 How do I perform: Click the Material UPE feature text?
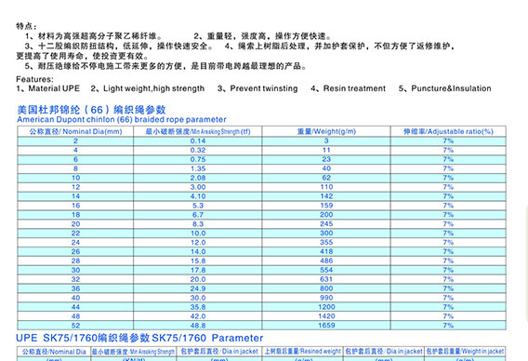point(47,88)
